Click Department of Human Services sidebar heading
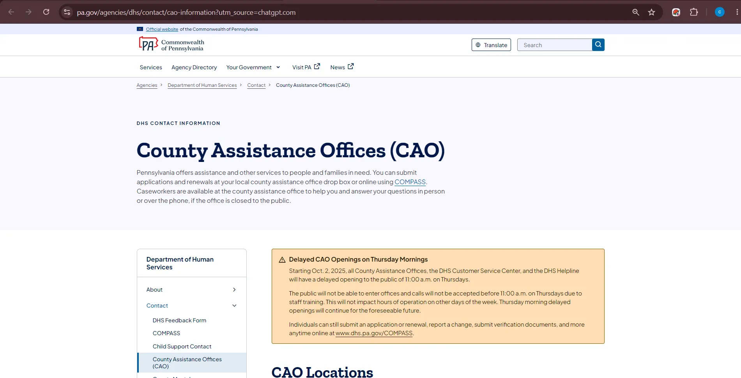 (x=180, y=263)
